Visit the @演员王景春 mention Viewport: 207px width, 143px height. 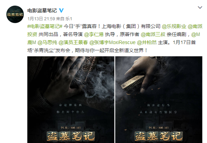(x=73, y=42)
